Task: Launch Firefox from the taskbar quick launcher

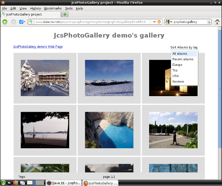Action: click(x=16, y=183)
